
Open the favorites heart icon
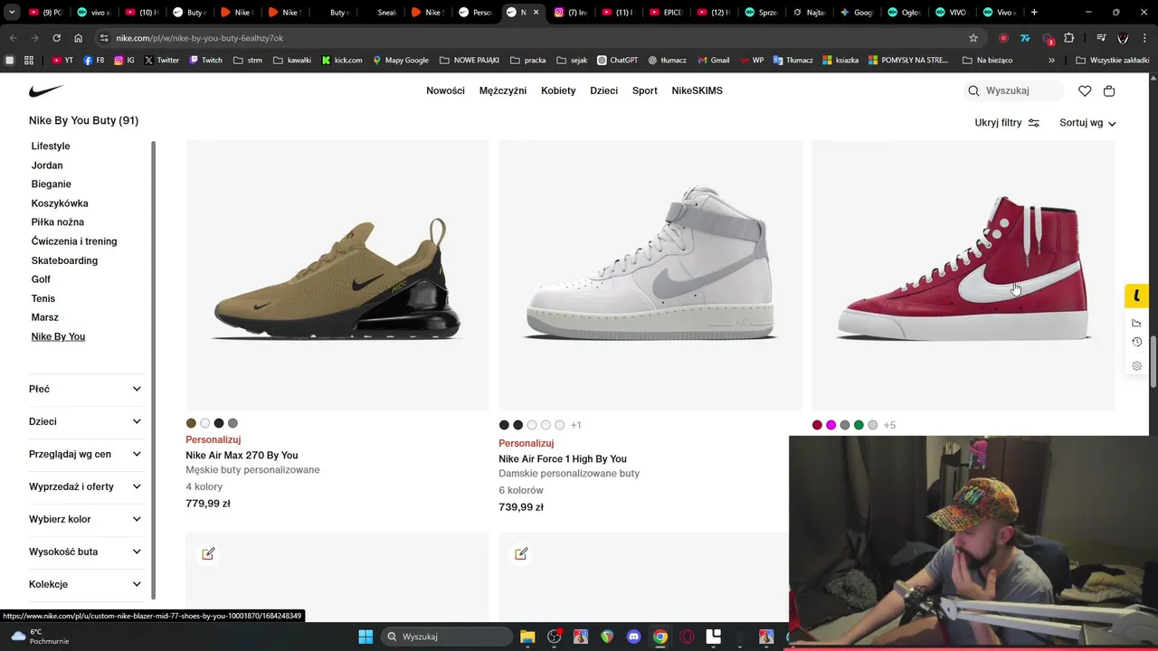[1085, 90]
